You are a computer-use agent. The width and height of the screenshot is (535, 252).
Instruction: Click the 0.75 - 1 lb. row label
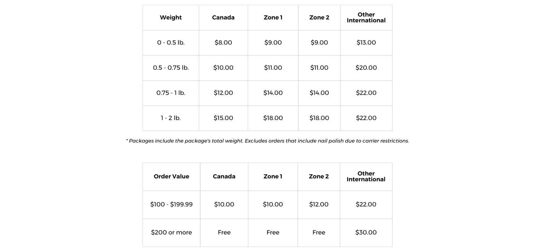(171, 93)
